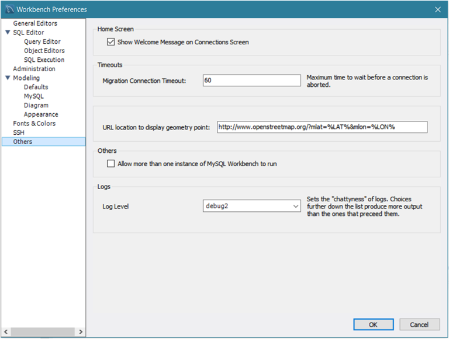Confirm with the OK button
This screenshot has width=449, height=339.
374,324
